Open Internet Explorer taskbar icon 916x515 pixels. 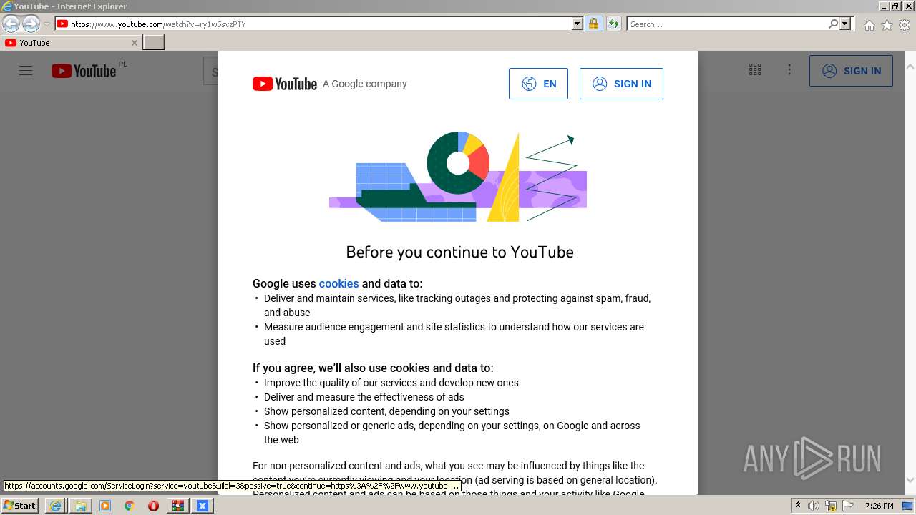[x=55, y=506]
